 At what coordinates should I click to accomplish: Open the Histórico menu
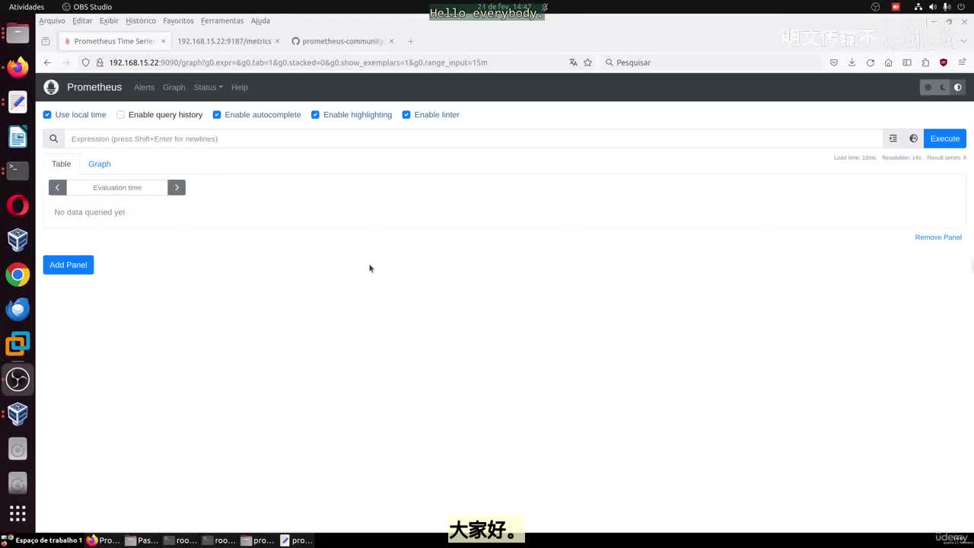click(141, 21)
